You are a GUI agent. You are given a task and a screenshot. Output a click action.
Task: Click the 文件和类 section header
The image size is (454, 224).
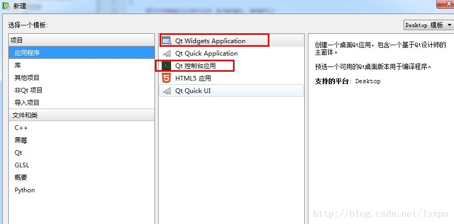(82, 115)
